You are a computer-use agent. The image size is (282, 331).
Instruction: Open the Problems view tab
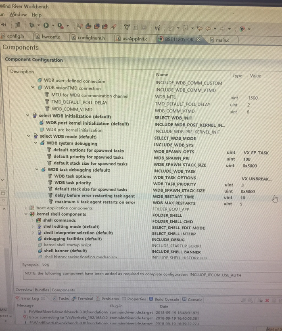point(108,299)
